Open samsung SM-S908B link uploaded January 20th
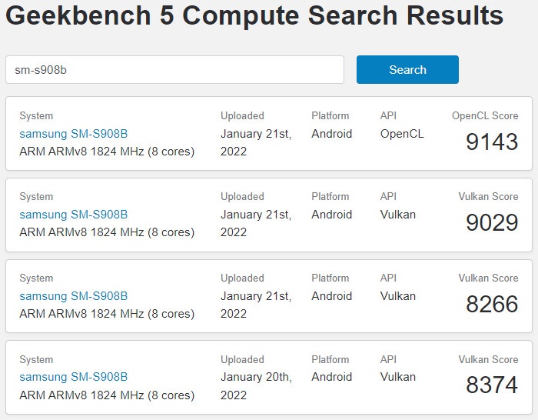 [x=74, y=377]
